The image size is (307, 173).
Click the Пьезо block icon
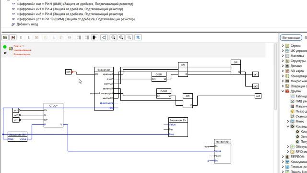292,111
